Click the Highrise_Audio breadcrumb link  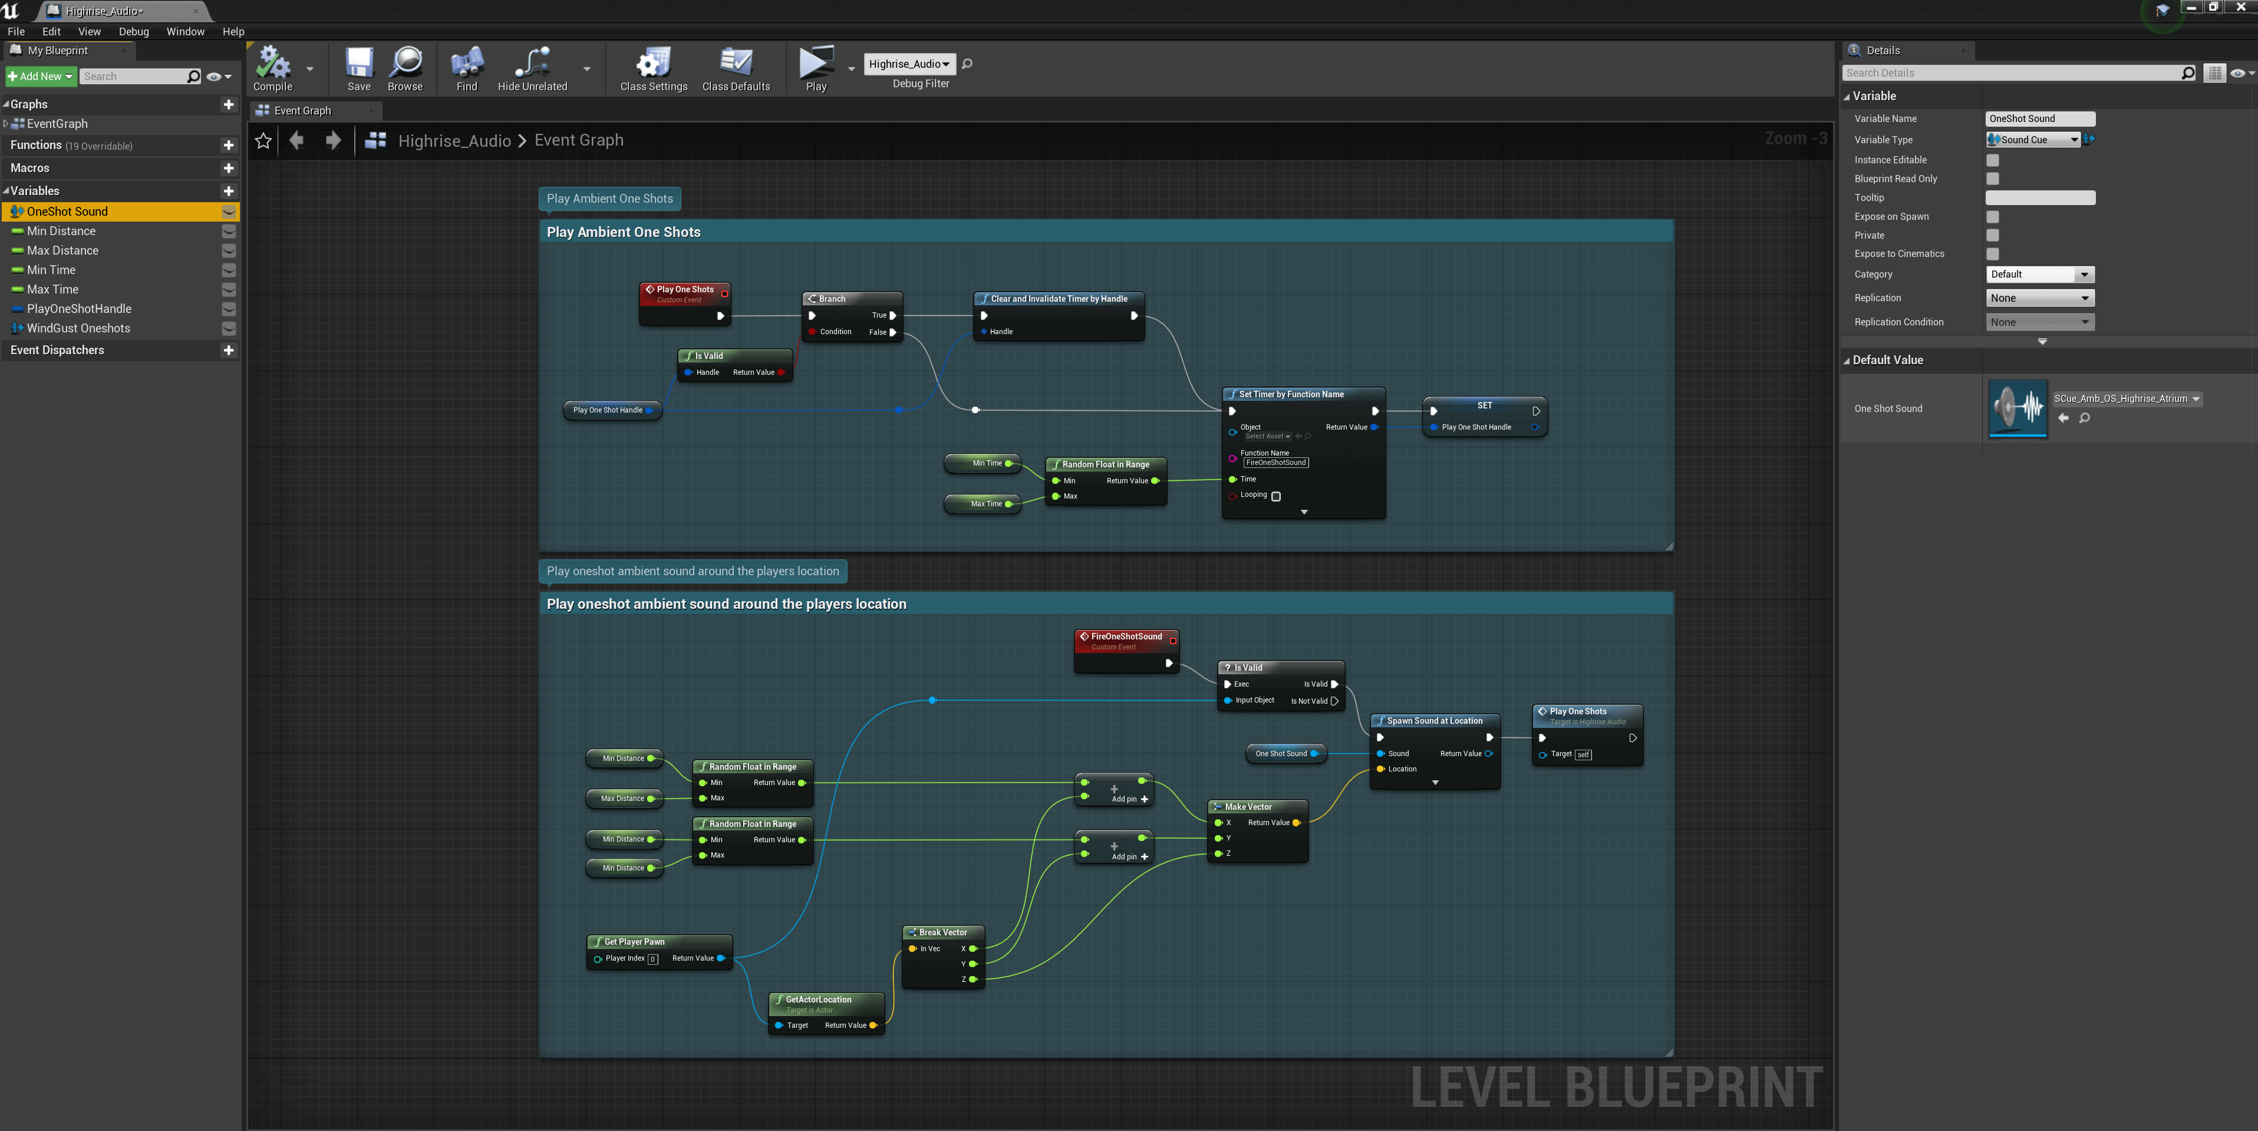coord(454,140)
